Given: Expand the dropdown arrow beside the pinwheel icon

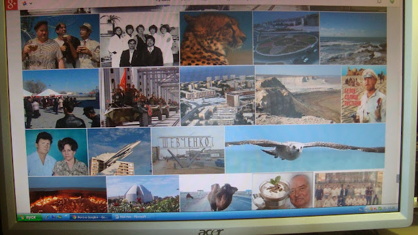Looking at the screenshot, I should (31, 4).
